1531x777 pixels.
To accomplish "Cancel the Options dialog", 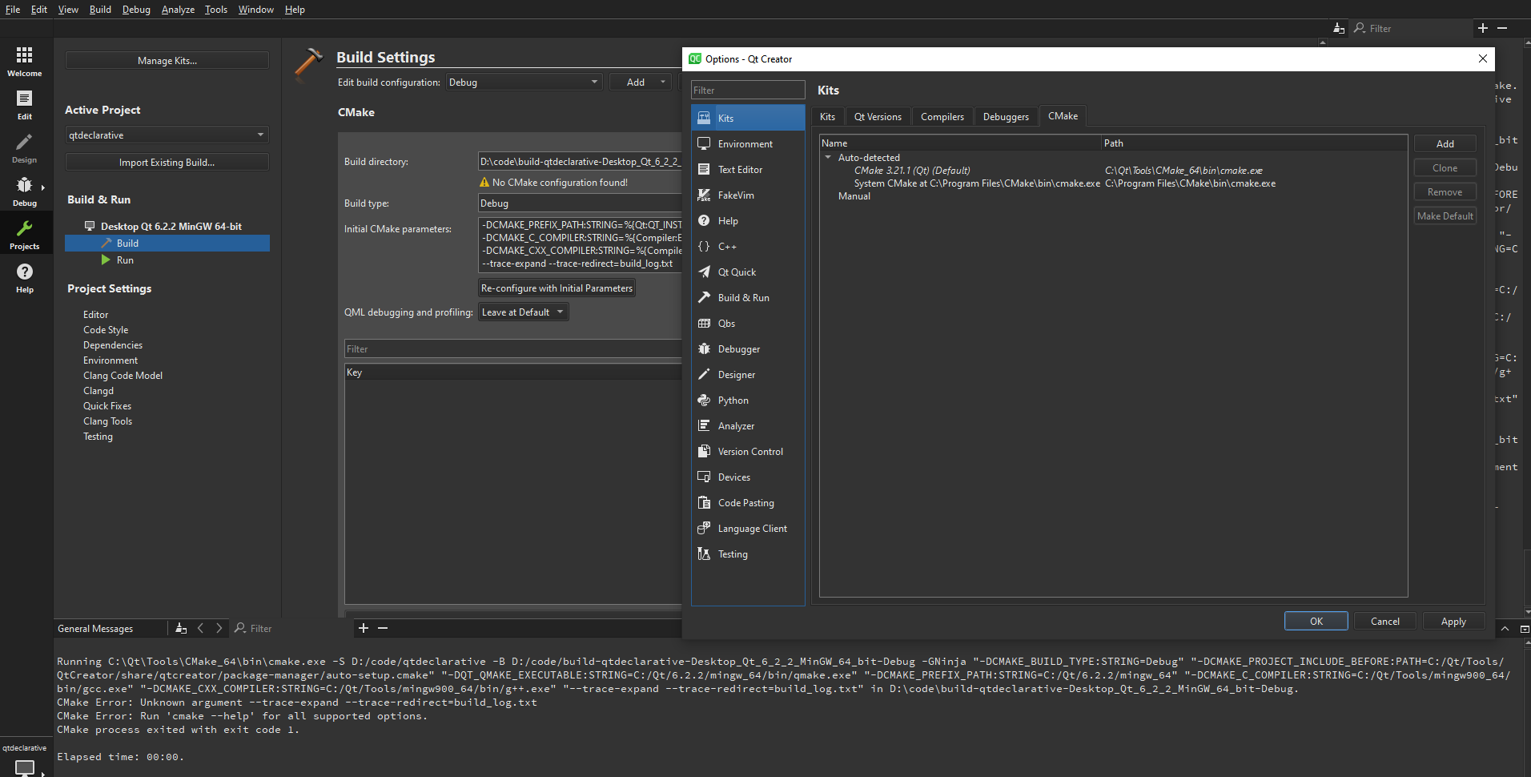I will tap(1384, 621).
